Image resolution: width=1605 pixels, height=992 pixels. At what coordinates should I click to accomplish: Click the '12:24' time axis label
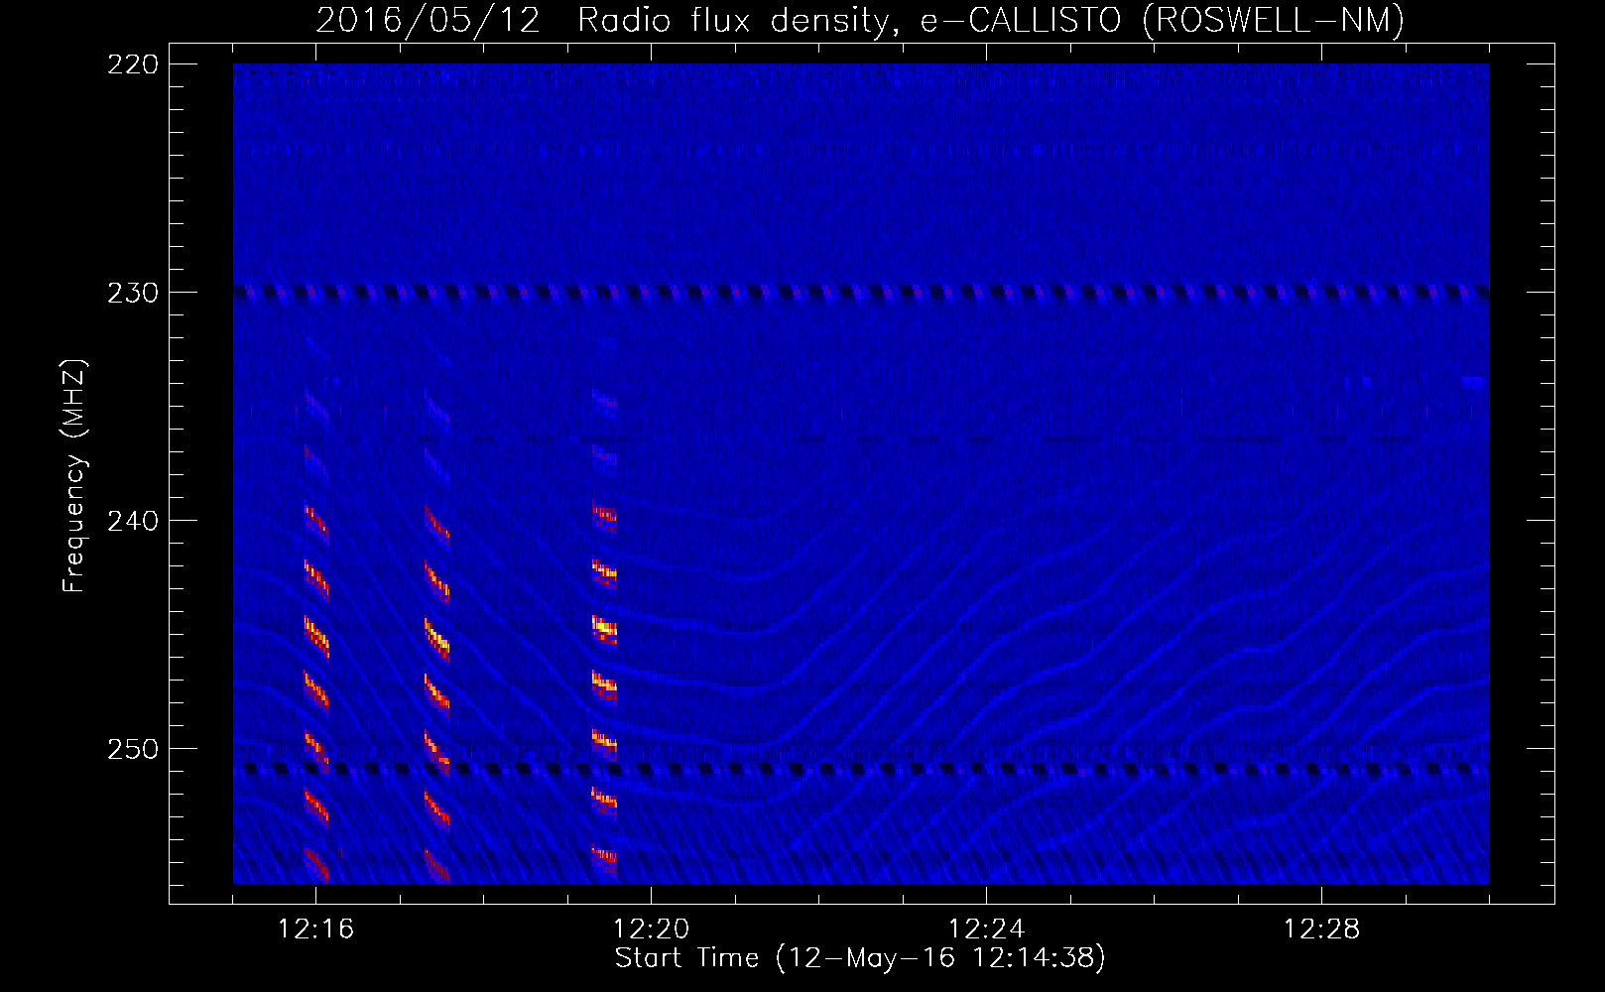[x=986, y=930]
